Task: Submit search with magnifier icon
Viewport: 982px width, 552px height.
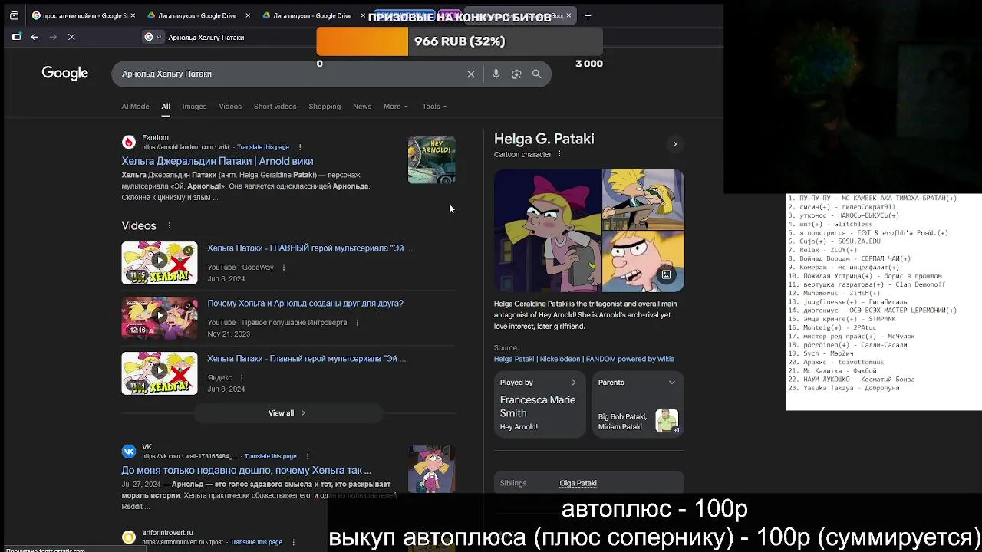Action: (x=537, y=74)
